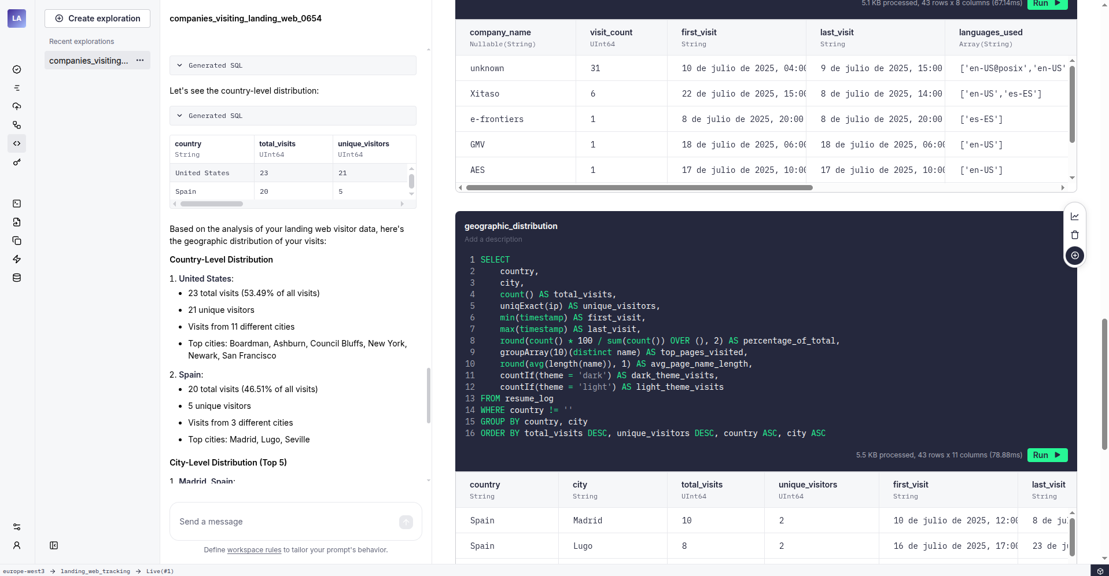Viewport: 1109px width, 576px height.
Task: Collapse the left sidebar panel
Action: [54, 545]
